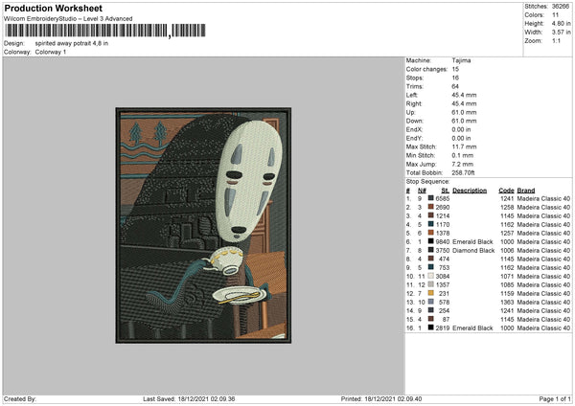Image resolution: width=575 pixels, height=406 pixels.
Task: Click the 'Colorway 1' value
Action: (x=51, y=52)
